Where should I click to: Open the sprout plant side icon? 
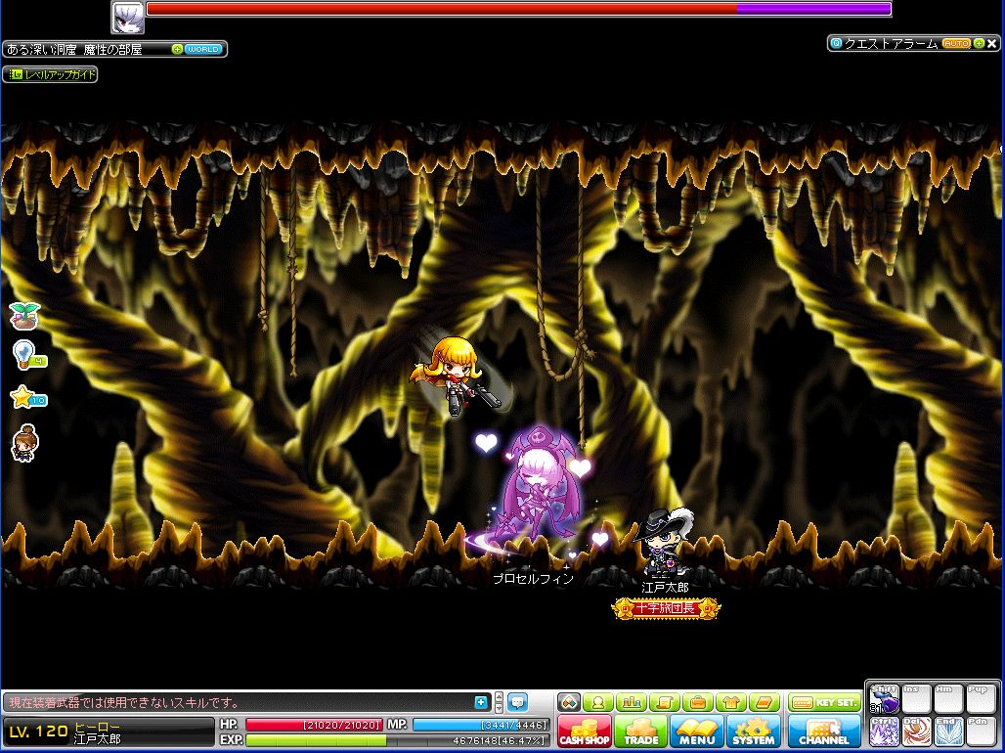[25, 316]
